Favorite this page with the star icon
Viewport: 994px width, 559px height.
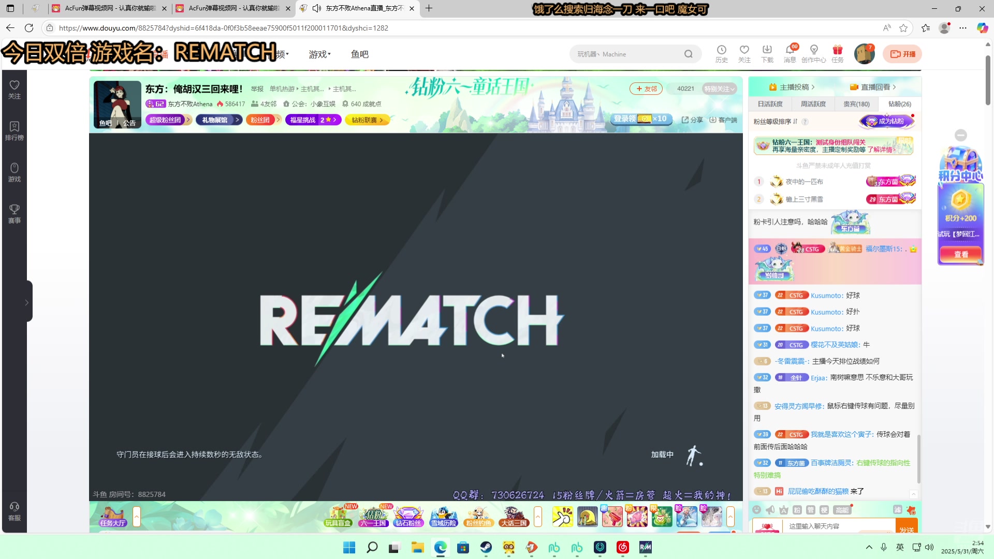[x=903, y=28]
